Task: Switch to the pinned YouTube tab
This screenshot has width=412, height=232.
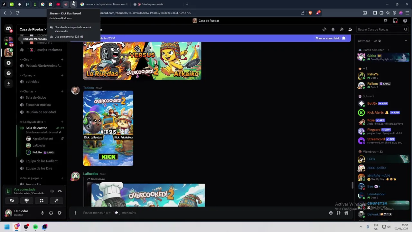Action: [58, 4]
